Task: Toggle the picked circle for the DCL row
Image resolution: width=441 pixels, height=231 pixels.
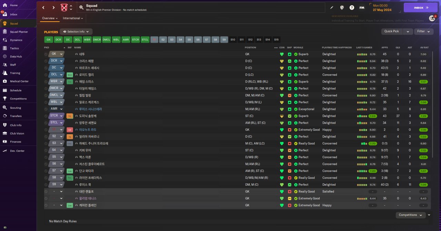Action: pyautogui.click(x=46, y=75)
